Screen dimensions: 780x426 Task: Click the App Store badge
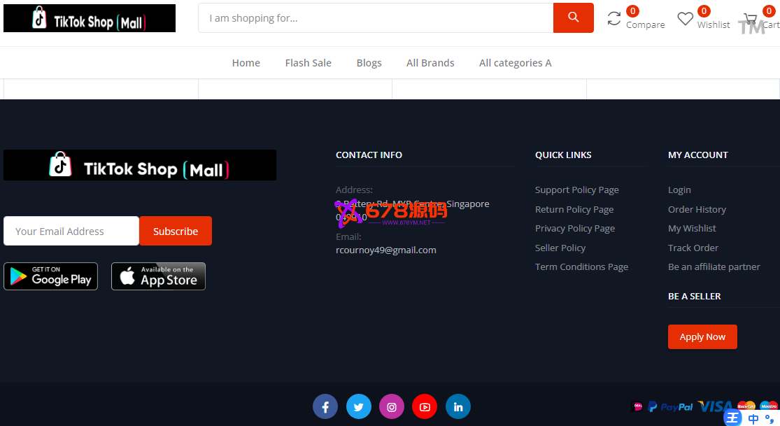coord(158,276)
